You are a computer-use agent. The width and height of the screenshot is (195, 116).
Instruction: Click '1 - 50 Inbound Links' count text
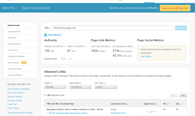(54, 95)
